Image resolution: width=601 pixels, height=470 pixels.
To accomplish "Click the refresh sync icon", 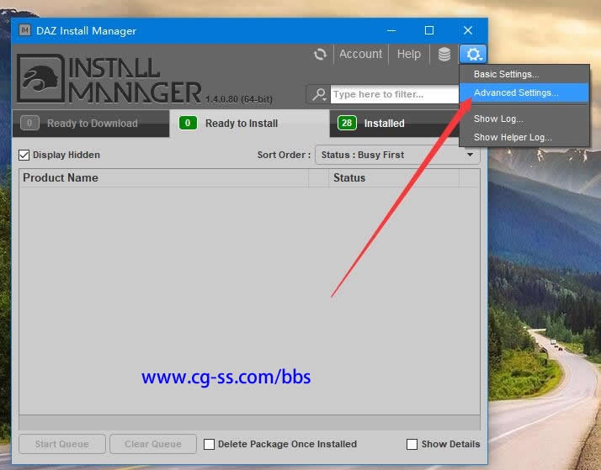I will 320,55.
